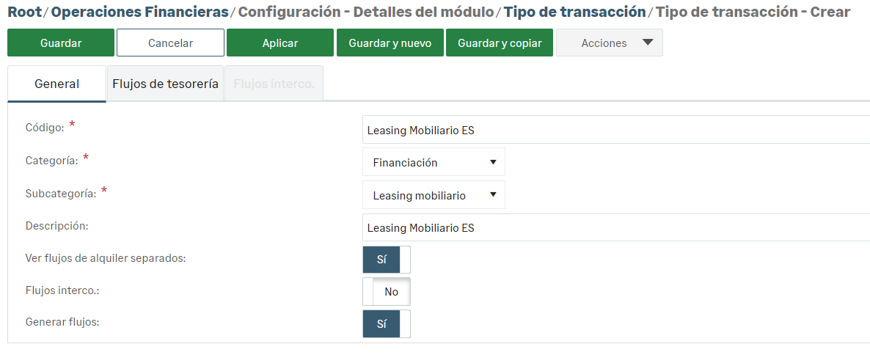The width and height of the screenshot is (870, 355).
Task: Click the green Guardar button
Action: point(61,43)
